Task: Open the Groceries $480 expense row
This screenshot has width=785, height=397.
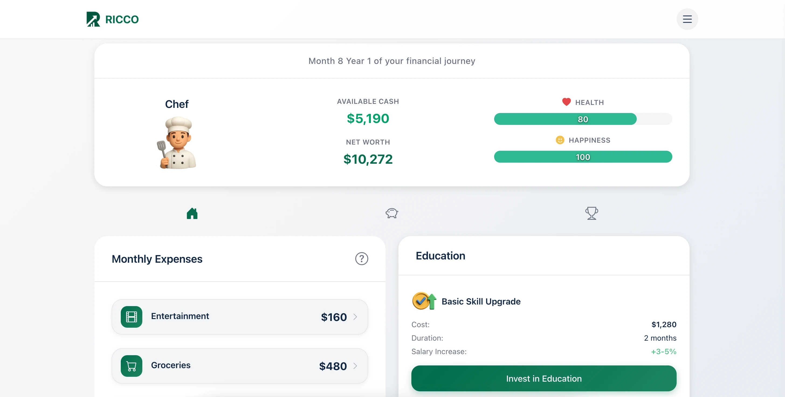Action: point(240,366)
